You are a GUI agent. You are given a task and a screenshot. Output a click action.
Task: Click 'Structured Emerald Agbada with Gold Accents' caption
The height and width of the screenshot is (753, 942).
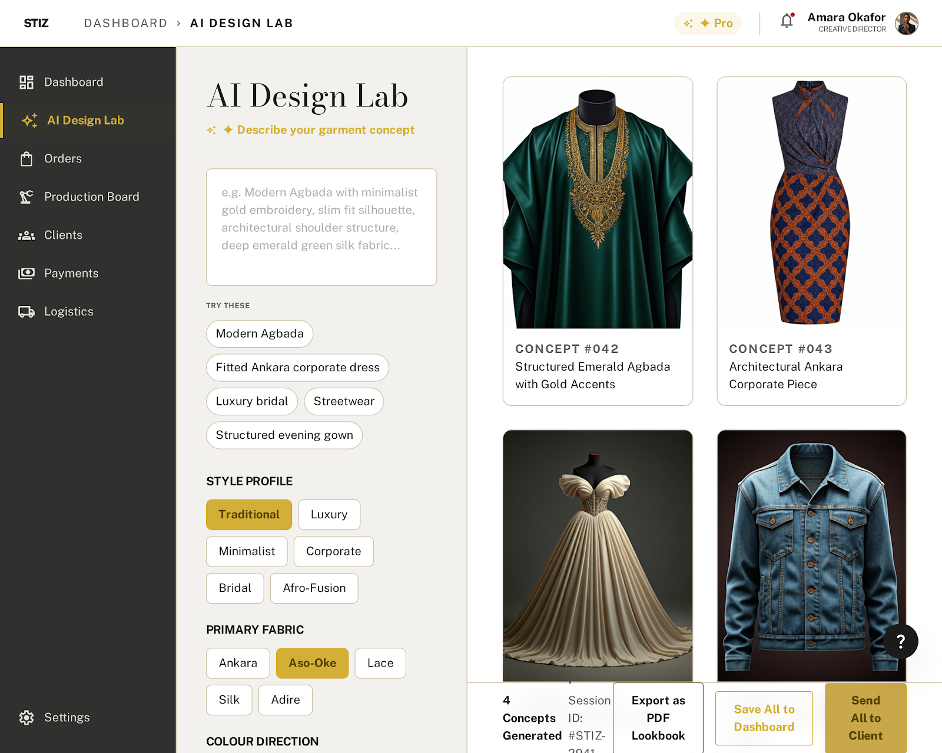(x=592, y=375)
